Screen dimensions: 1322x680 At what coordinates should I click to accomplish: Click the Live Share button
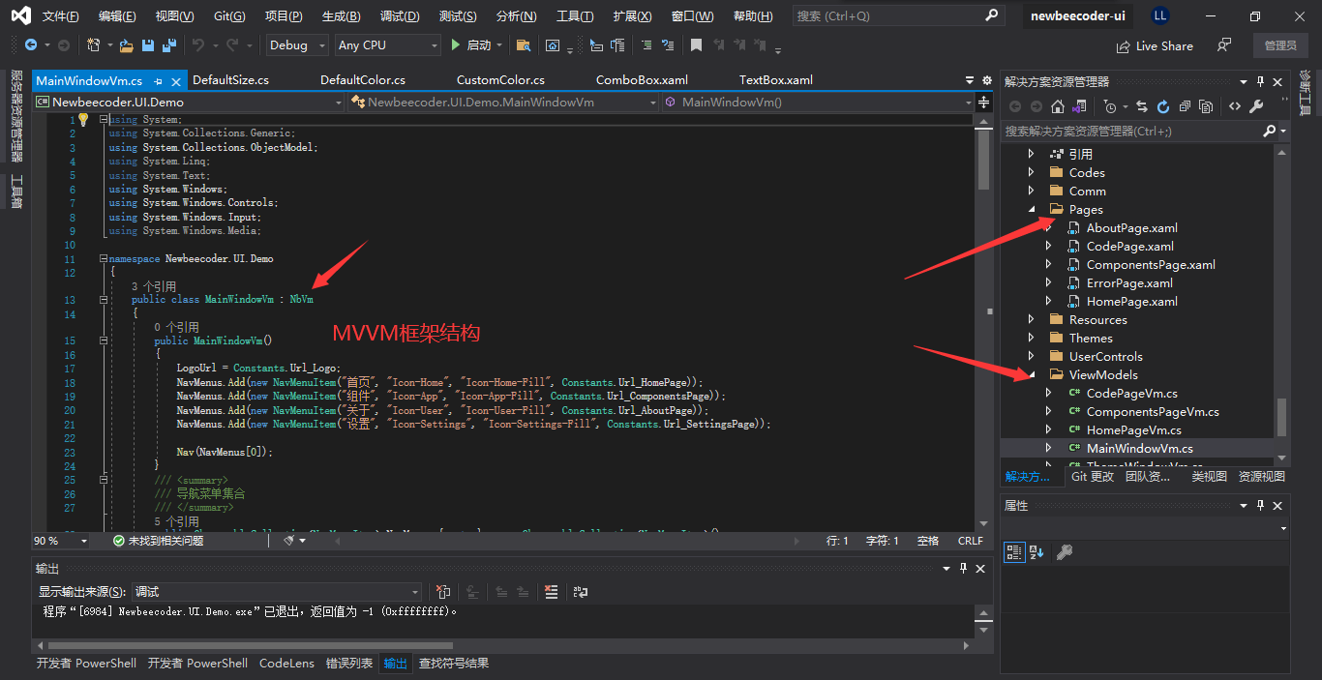tap(1155, 45)
